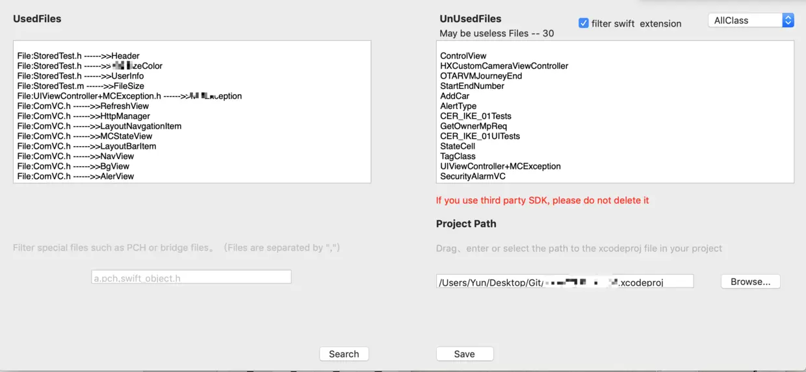The height and width of the screenshot is (372, 806).
Task: Select StartEndNumber in the unused list
Action: point(472,86)
